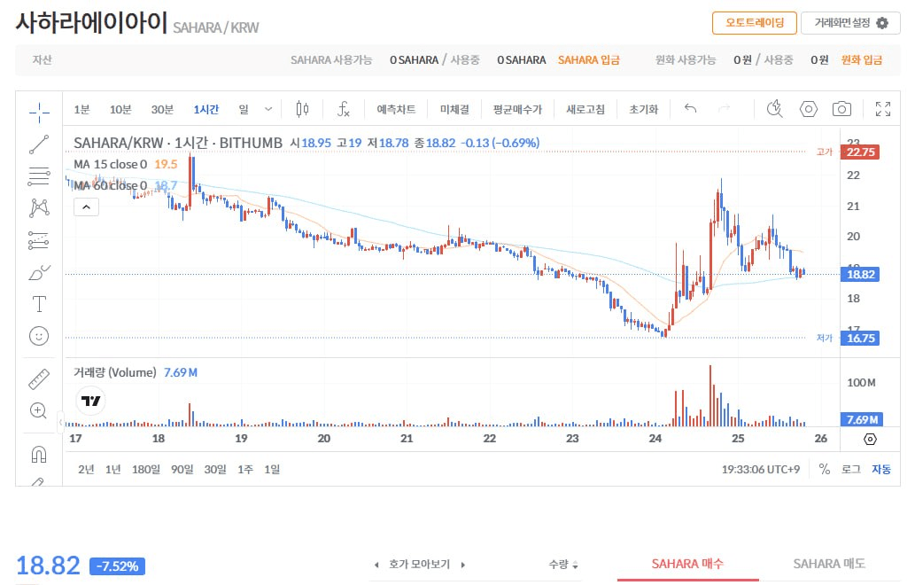Select the brush drawing tool

coord(39,272)
